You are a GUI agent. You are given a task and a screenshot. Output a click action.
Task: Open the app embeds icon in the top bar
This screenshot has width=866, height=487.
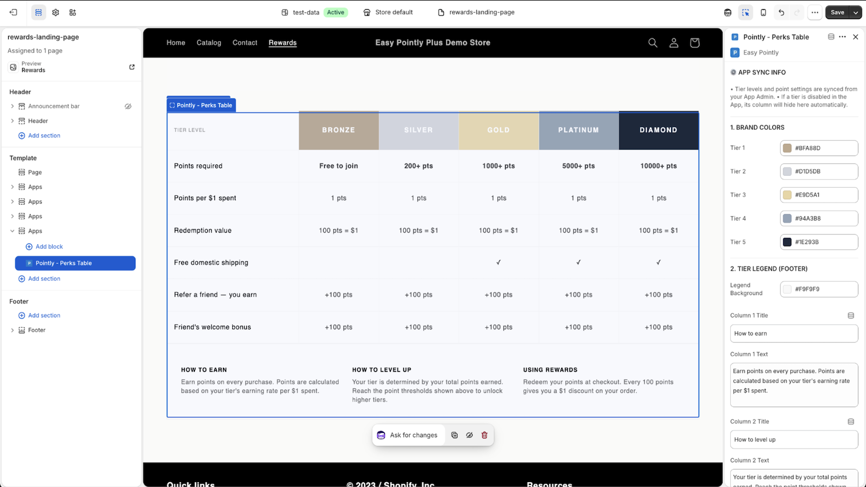tap(73, 12)
